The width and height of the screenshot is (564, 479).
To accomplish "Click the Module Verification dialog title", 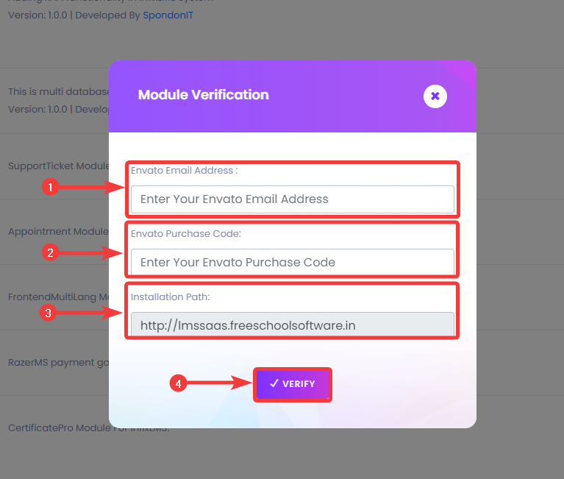I will pos(203,95).
